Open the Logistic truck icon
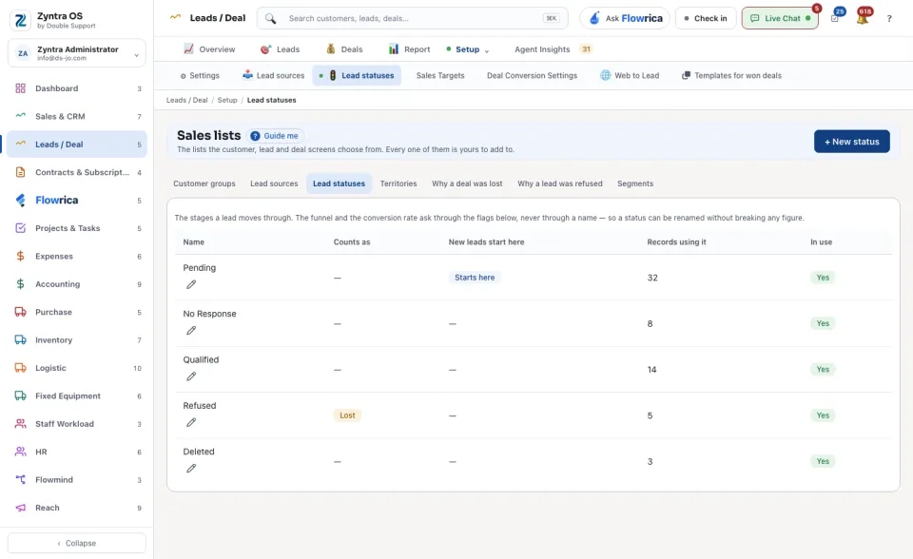Screen dimensions: 913x559 pos(20,368)
